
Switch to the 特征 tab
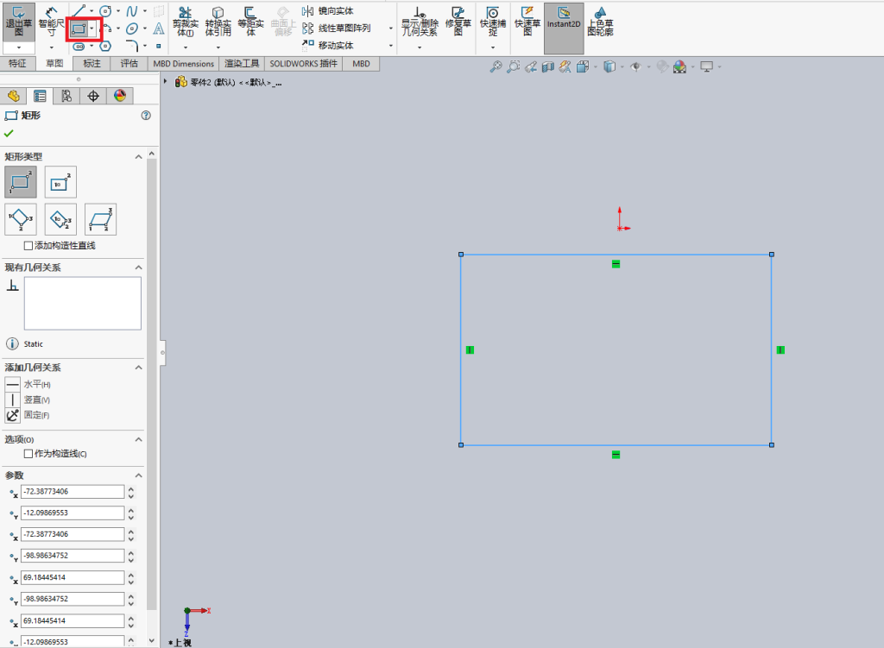click(17, 64)
